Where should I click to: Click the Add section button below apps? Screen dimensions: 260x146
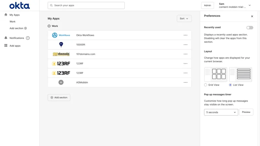(x=59, y=98)
